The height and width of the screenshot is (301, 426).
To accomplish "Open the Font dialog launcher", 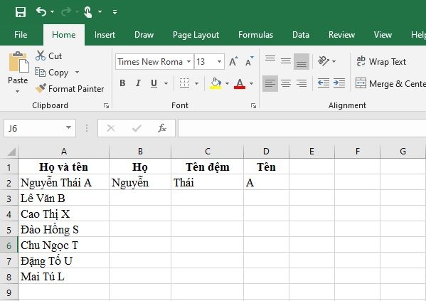I will (253, 105).
